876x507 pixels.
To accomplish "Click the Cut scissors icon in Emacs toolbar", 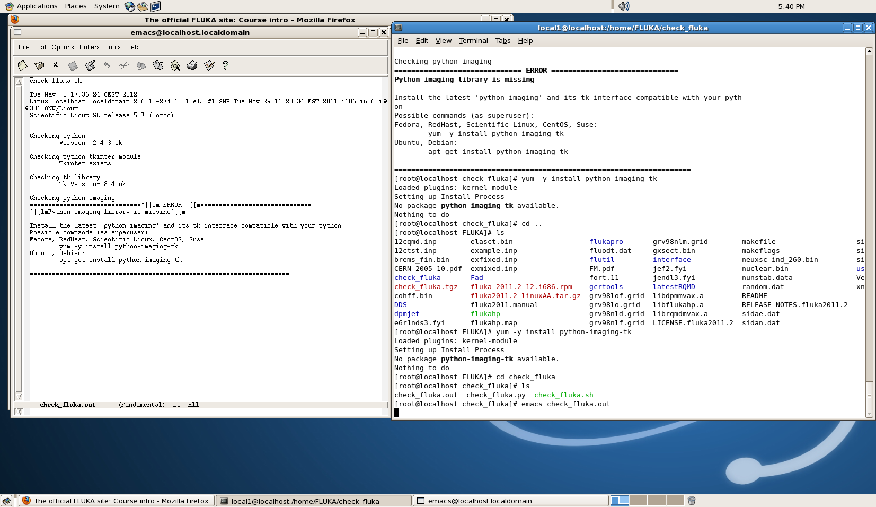I will [x=124, y=65].
